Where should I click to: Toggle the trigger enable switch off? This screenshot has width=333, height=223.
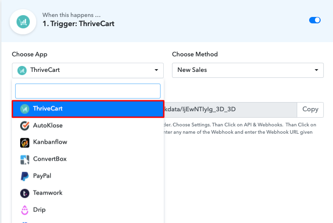(x=315, y=20)
